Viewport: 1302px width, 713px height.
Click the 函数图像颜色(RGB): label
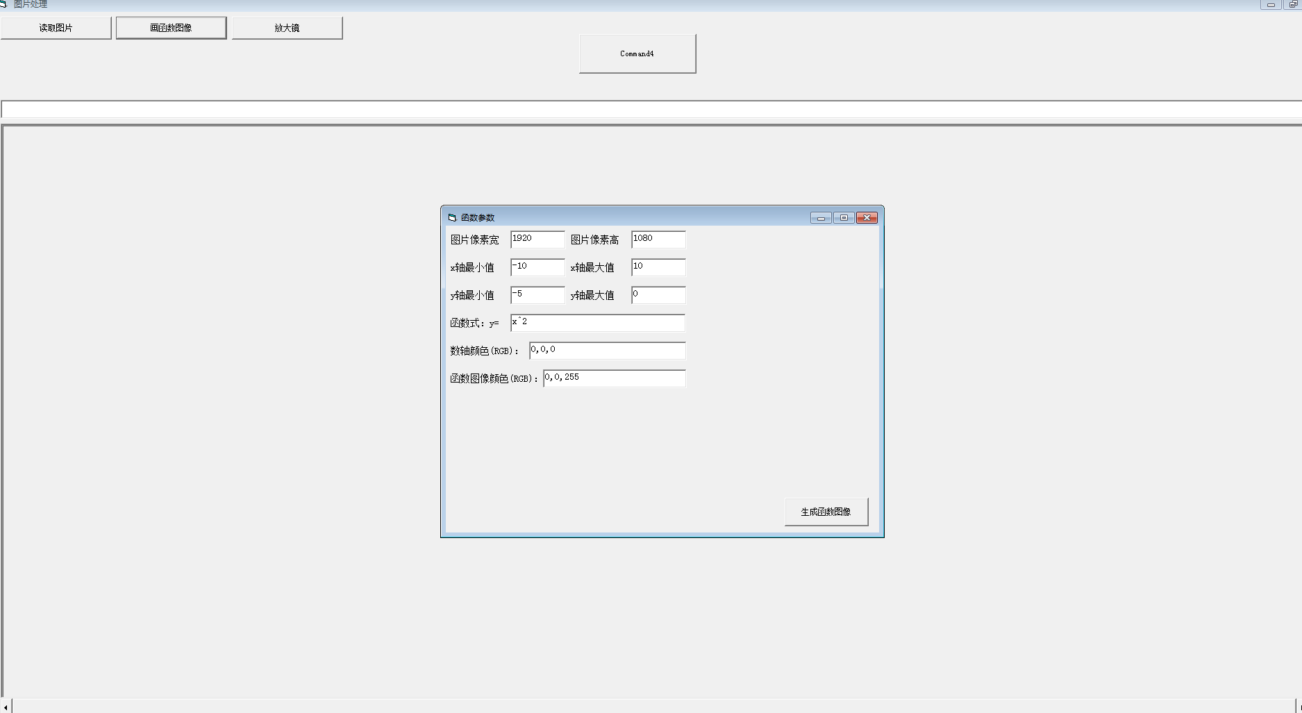coord(494,378)
